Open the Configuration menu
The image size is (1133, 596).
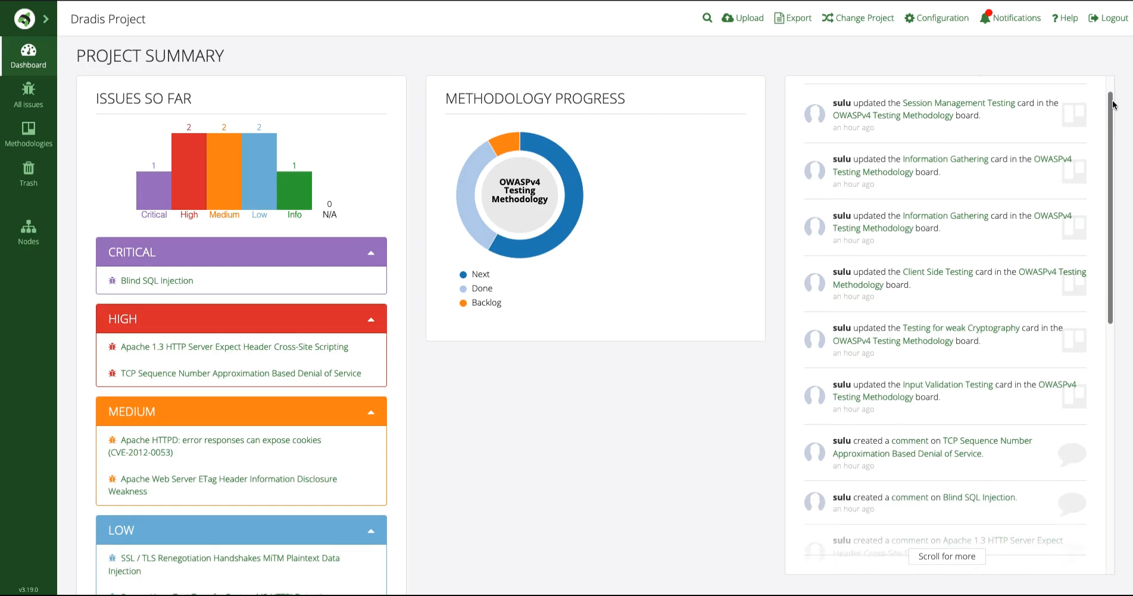pyautogui.click(x=936, y=18)
